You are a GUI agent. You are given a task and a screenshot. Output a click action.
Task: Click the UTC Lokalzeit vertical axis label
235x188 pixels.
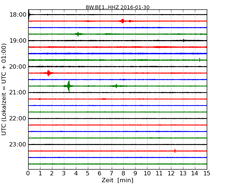coord(4,89)
